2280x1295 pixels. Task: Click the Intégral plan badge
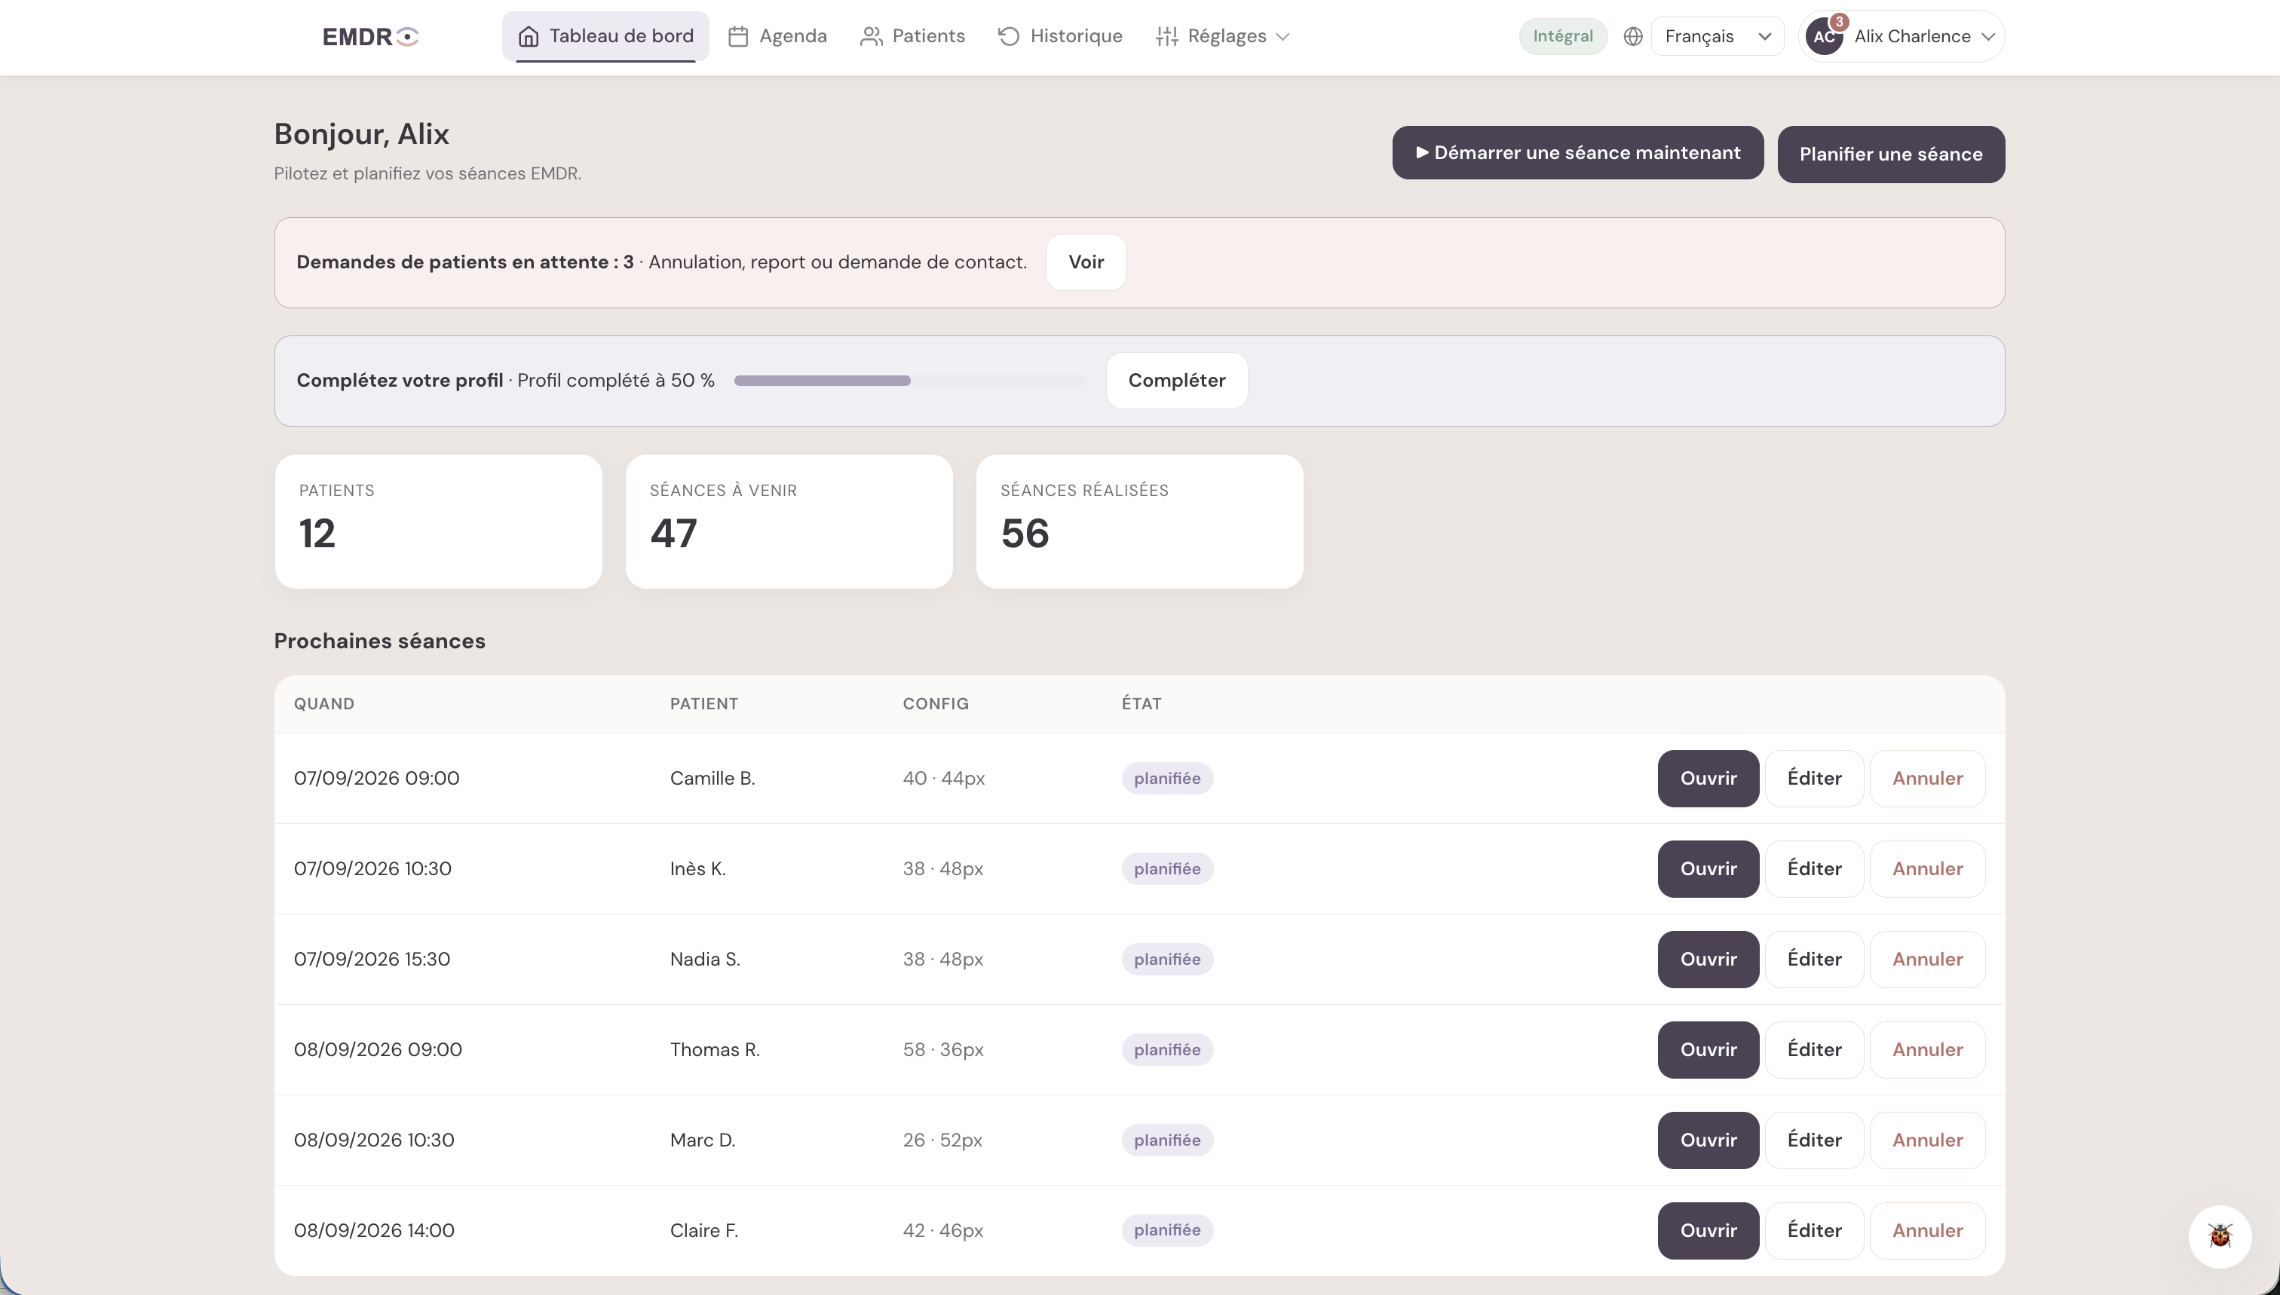pyautogui.click(x=1562, y=36)
